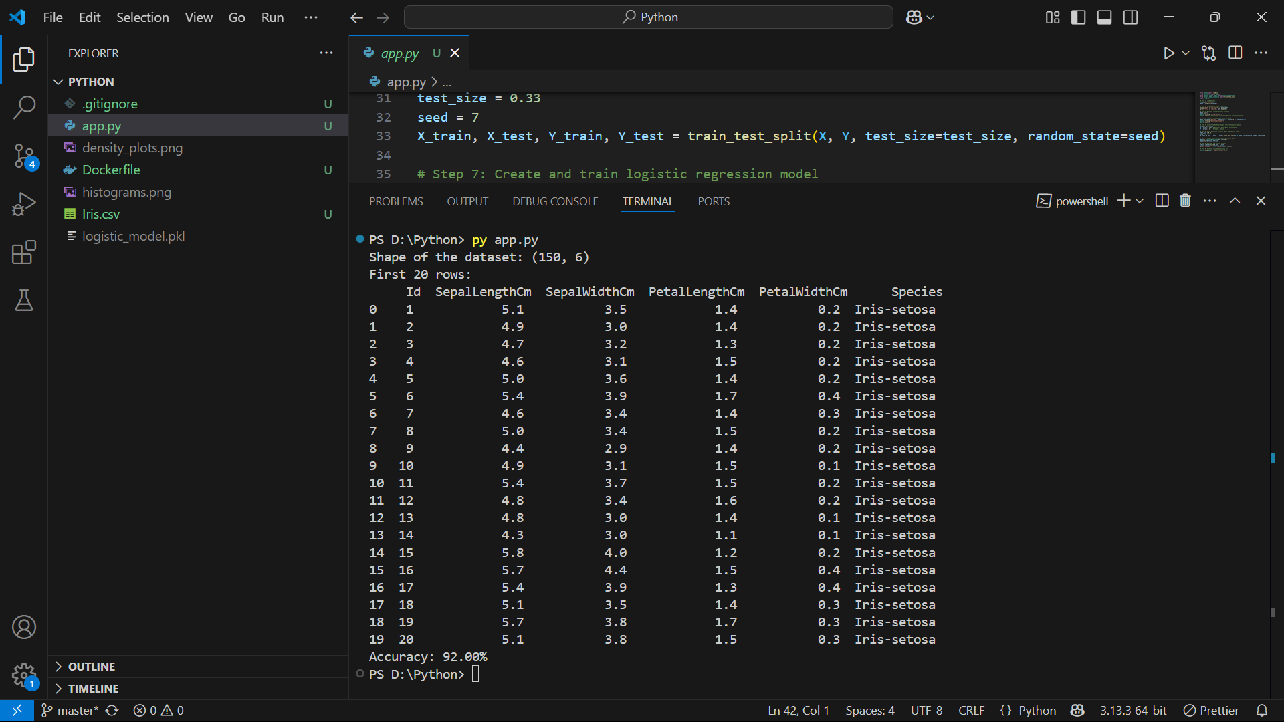Image resolution: width=1284 pixels, height=722 pixels.
Task: Open density_plots.png in explorer
Action: pos(198,148)
